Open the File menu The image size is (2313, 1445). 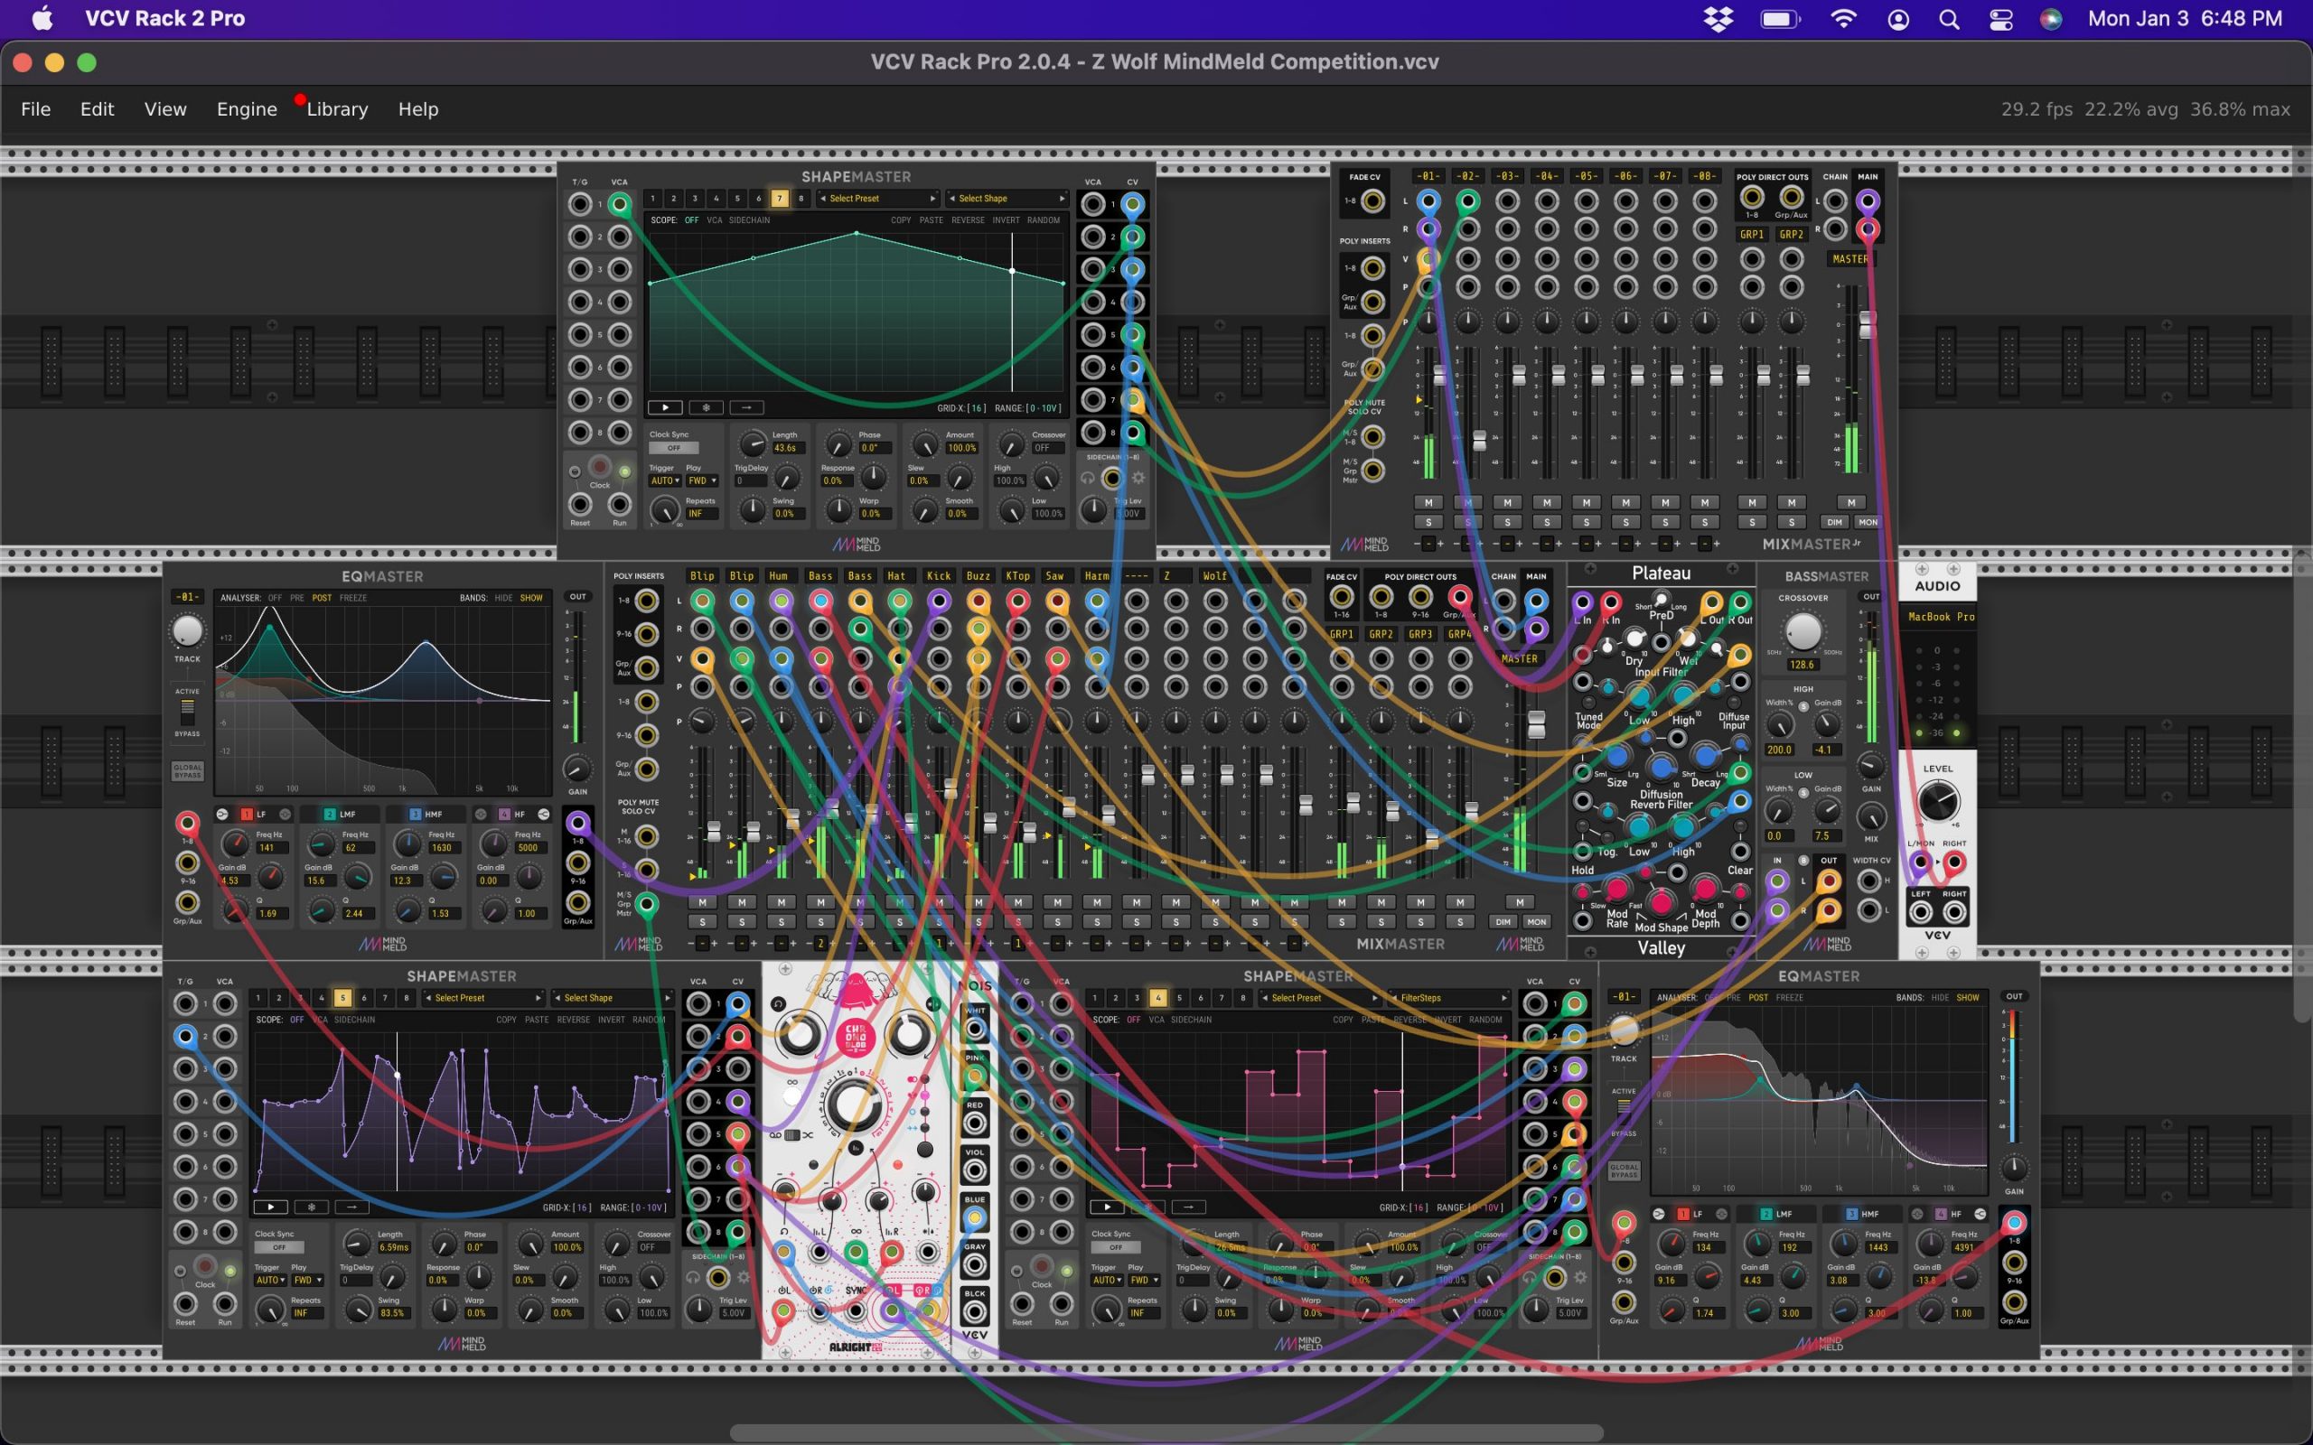tap(35, 109)
